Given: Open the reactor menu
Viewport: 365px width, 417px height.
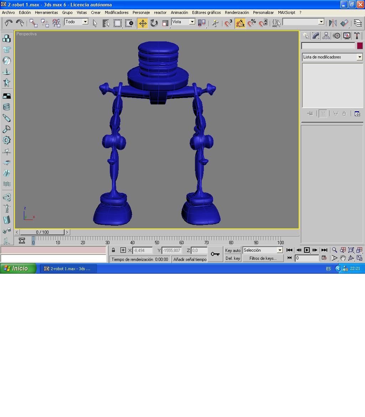Looking at the screenshot, I should click(x=160, y=12).
